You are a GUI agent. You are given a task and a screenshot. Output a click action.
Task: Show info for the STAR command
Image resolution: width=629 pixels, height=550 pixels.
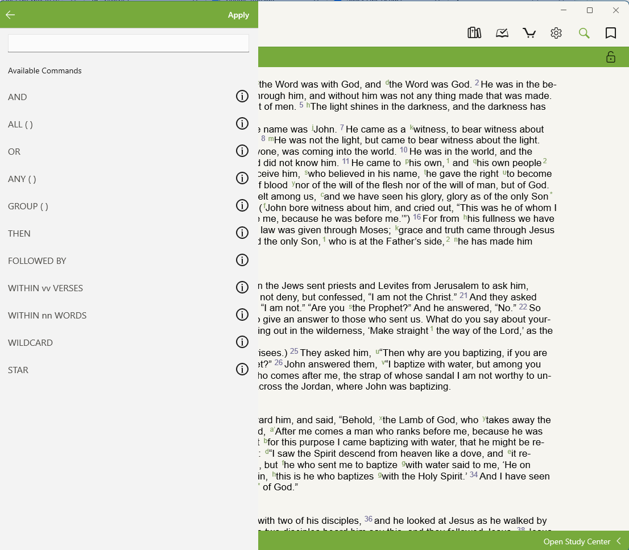(242, 370)
